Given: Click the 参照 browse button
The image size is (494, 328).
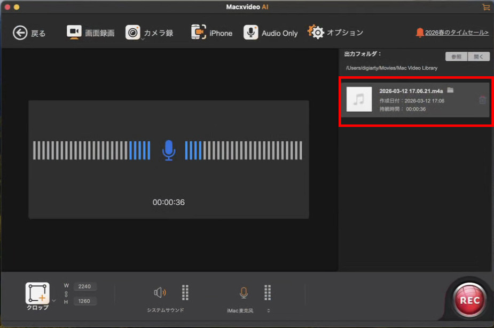Looking at the screenshot, I should coord(456,56).
